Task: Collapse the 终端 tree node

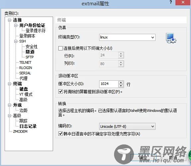Action: [9, 84]
